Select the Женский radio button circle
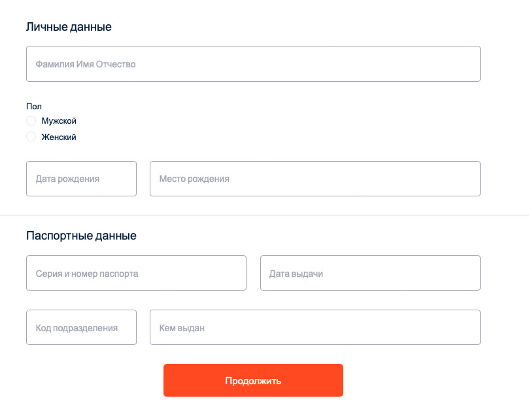The height and width of the screenshot is (415, 529). pyautogui.click(x=31, y=137)
